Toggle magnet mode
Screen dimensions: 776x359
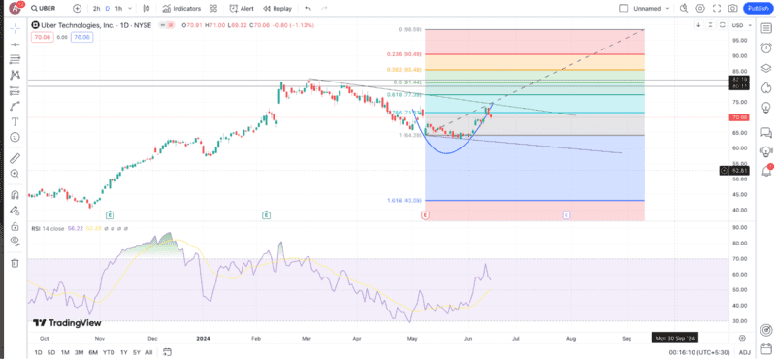15,195
